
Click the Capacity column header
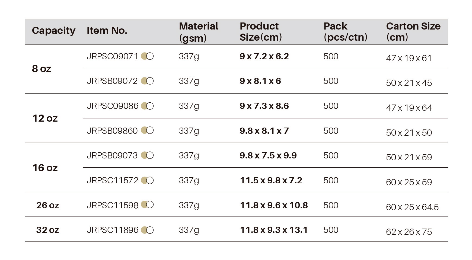(x=54, y=31)
